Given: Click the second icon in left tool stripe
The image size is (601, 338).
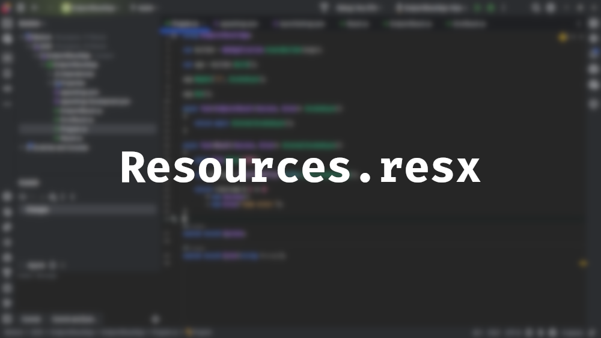Looking at the screenshot, I should 7,38.
